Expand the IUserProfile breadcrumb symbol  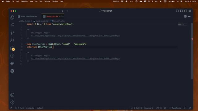click(58, 21)
